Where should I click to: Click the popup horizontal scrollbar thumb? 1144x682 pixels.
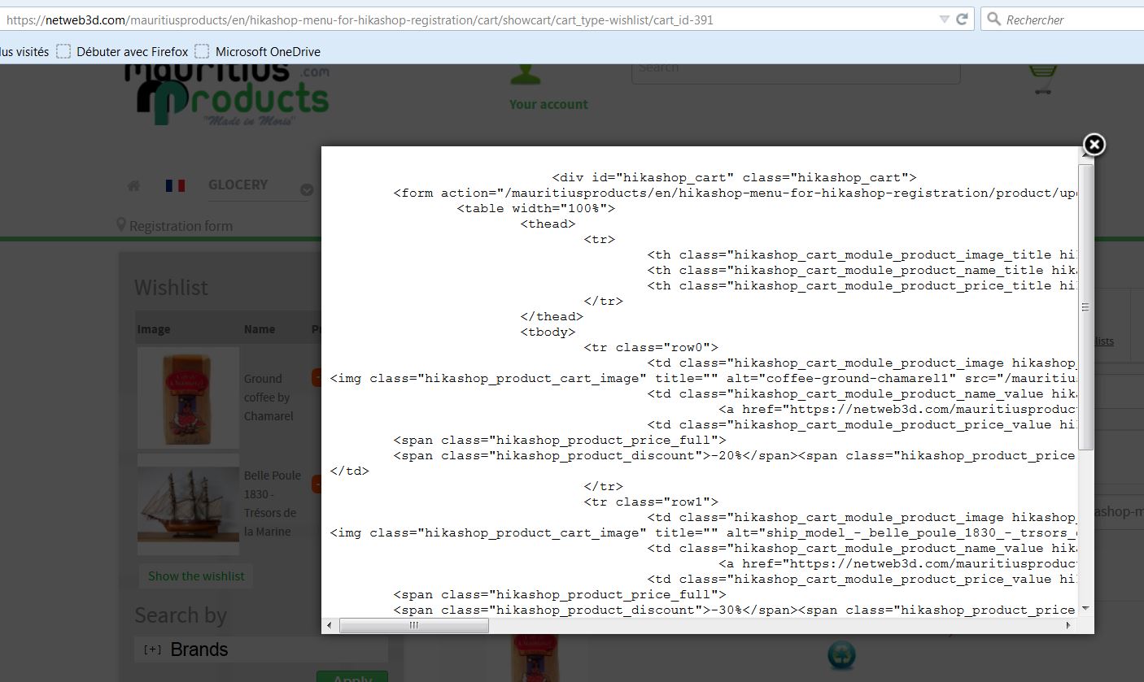(414, 625)
